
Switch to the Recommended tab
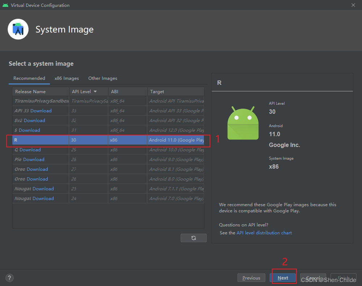29,78
